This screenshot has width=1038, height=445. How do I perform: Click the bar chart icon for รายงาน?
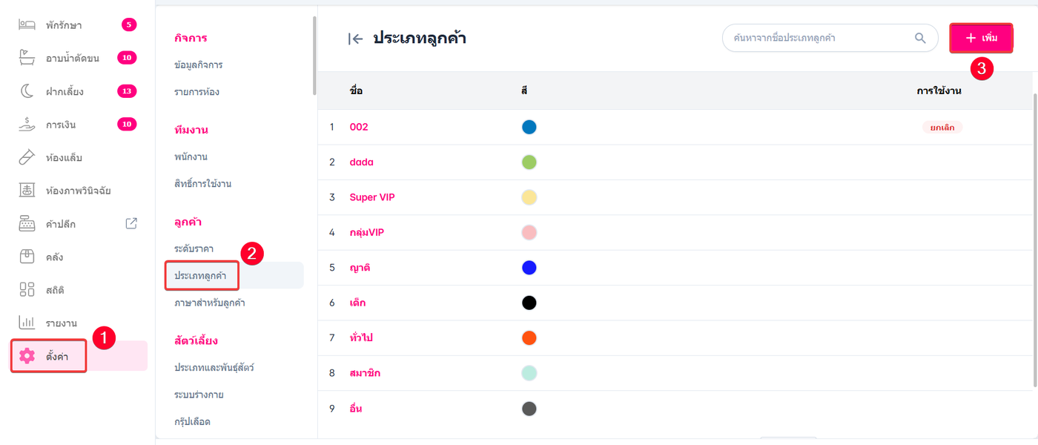tap(27, 323)
